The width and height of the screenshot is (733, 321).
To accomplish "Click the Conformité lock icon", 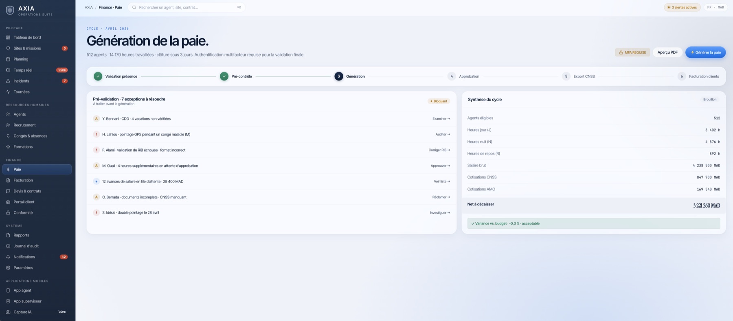I will click(x=8, y=213).
